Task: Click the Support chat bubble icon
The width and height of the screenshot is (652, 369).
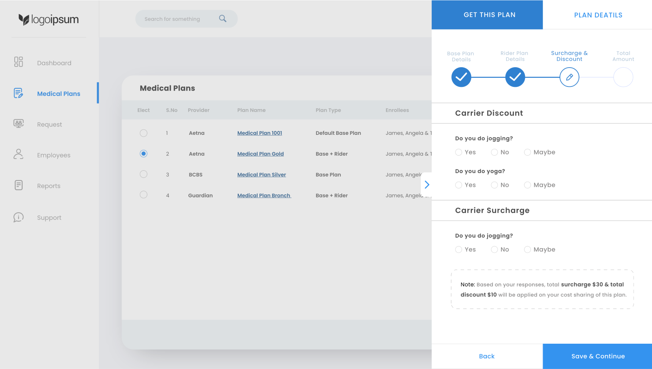Action: click(x=18, y=217)
